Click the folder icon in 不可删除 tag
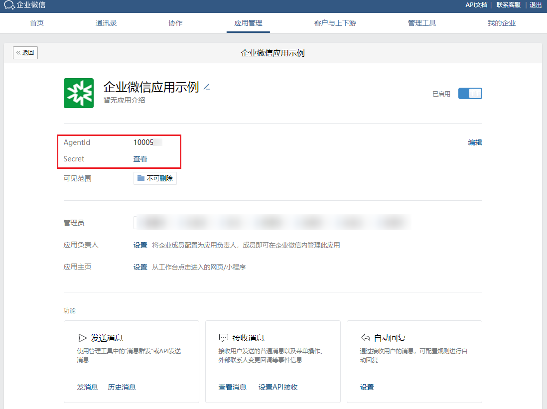Screen dimensions: 547x409 pos(141,178)
